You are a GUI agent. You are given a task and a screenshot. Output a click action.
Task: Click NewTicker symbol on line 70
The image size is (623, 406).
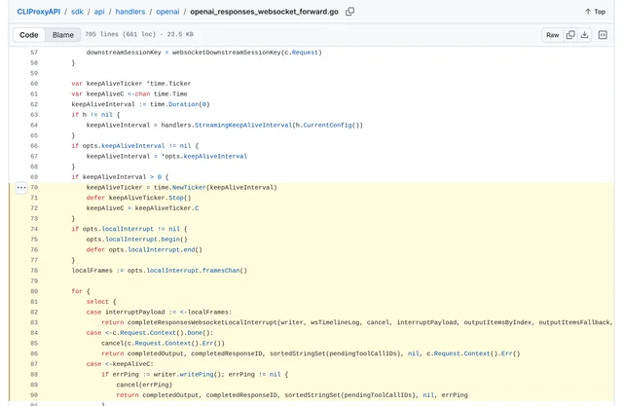click(189, 188)
